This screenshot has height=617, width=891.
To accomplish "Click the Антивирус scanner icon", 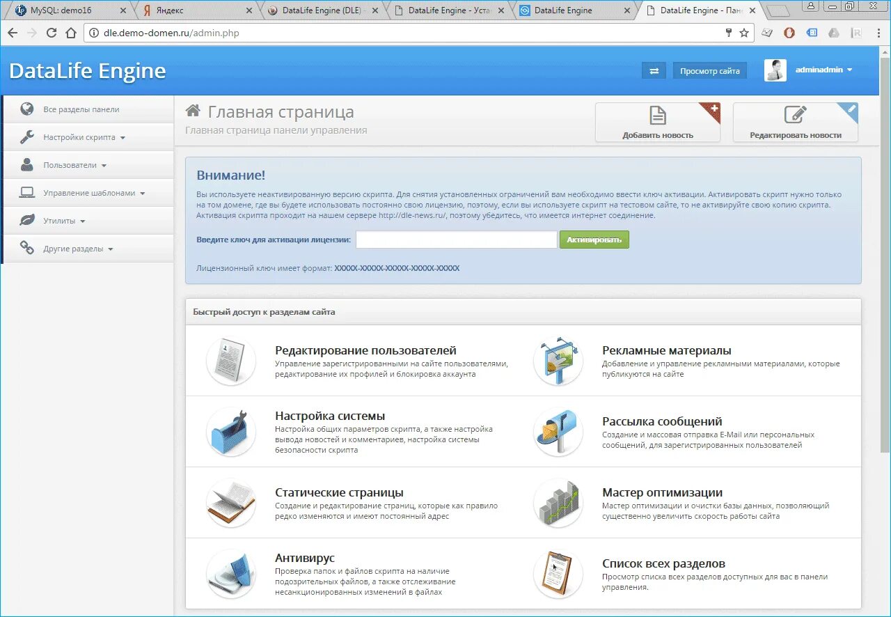I will click(231, 574).
